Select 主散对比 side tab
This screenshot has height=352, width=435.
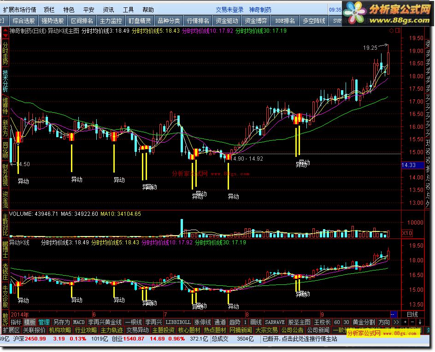[x=5, y=224]
